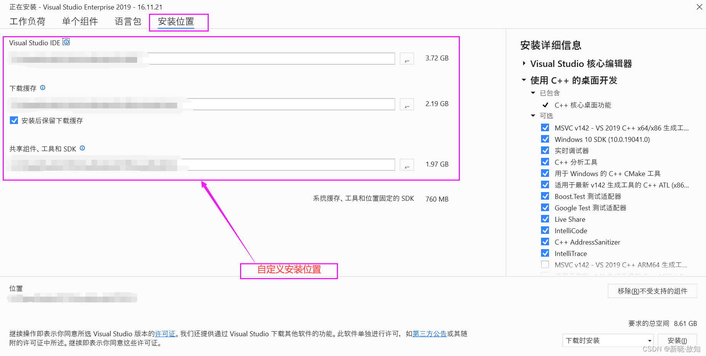706x356 pixels.
Task: Click 系统缓存、工具和位置固定的 SDK label
Action: [x=363, y=199]
